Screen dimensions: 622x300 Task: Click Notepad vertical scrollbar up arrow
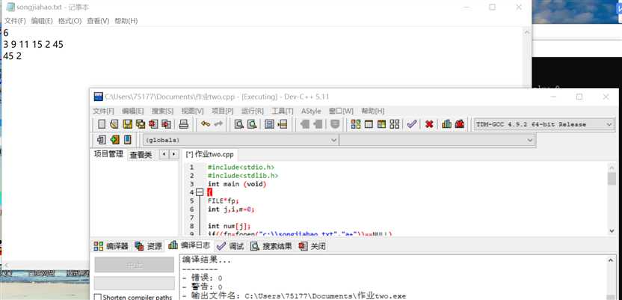click(527, 32)
